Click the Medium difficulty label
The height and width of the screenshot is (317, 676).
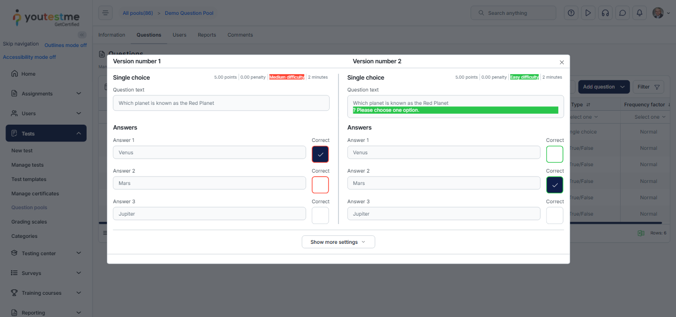pos(287,77)
